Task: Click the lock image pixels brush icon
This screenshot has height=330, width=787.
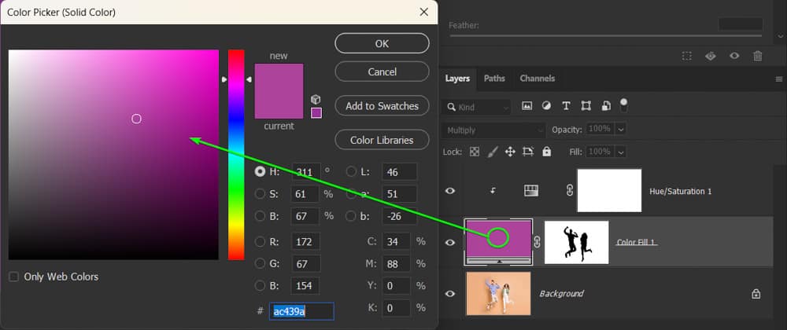Action: [x=492, y=152]
